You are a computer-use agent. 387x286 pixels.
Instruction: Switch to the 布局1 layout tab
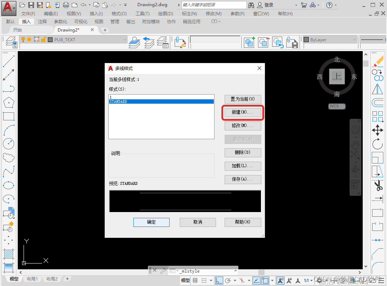pyautogui.click(x=32, y=279)
